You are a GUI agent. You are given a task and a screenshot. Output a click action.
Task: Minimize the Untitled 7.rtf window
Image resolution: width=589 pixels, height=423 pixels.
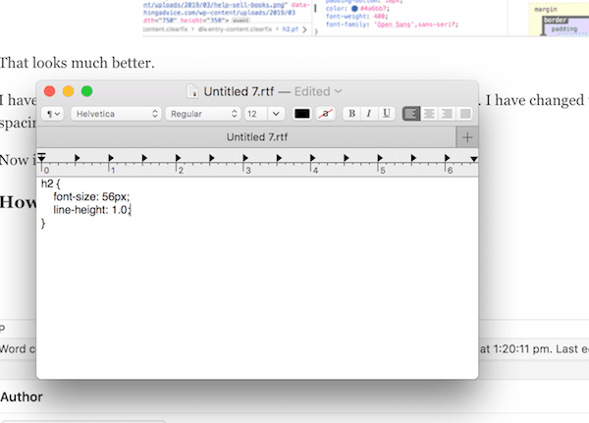69,91
